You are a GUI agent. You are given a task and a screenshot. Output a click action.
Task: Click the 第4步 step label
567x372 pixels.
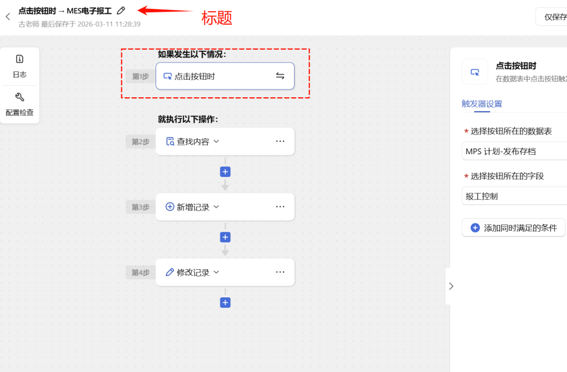click(140, 273)
